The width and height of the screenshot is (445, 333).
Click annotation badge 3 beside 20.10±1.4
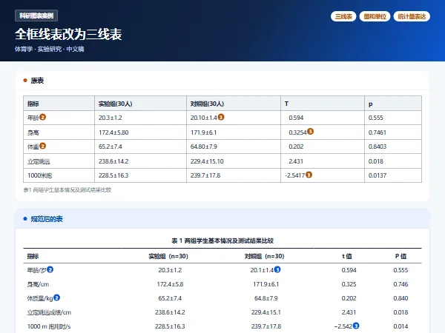221,117
